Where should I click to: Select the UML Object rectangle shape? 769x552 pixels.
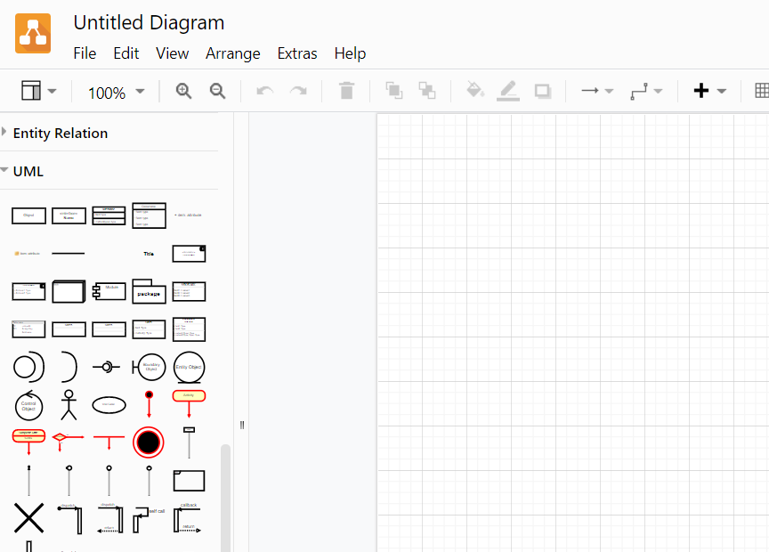click(29, 215)
